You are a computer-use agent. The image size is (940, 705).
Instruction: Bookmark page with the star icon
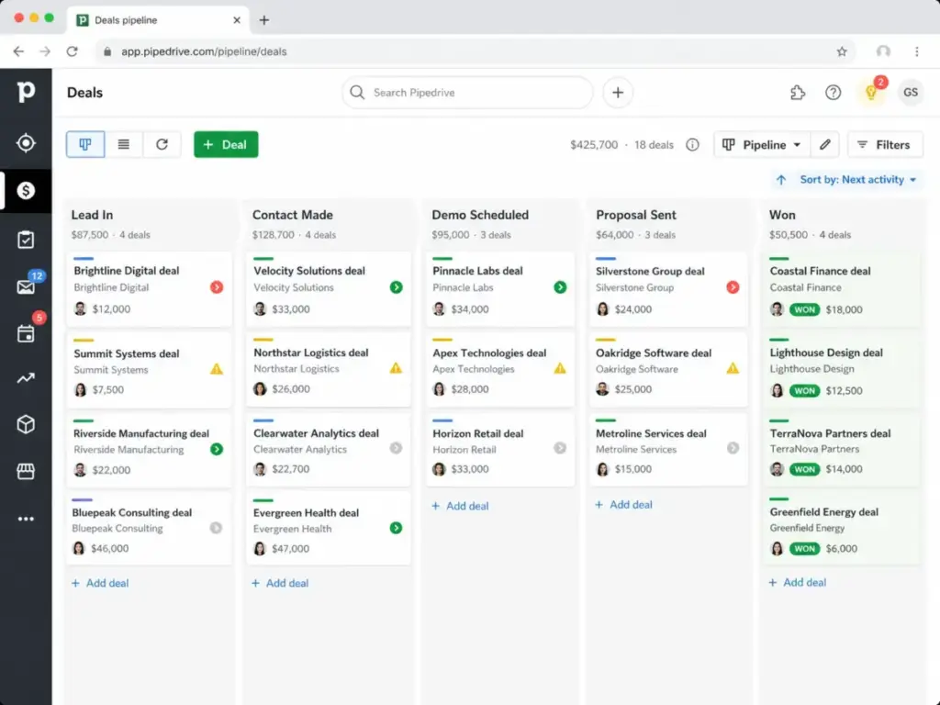842,51
